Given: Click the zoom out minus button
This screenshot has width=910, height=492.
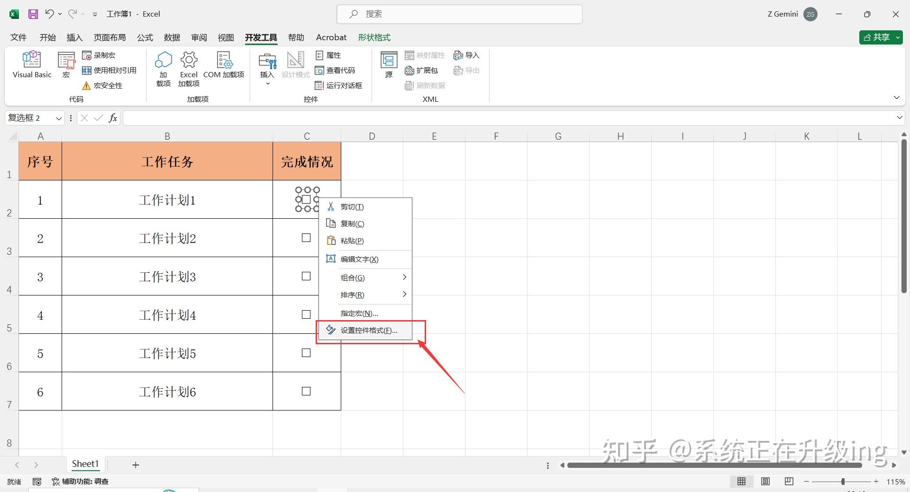Looking at the screenshot, I should (807, 482).
